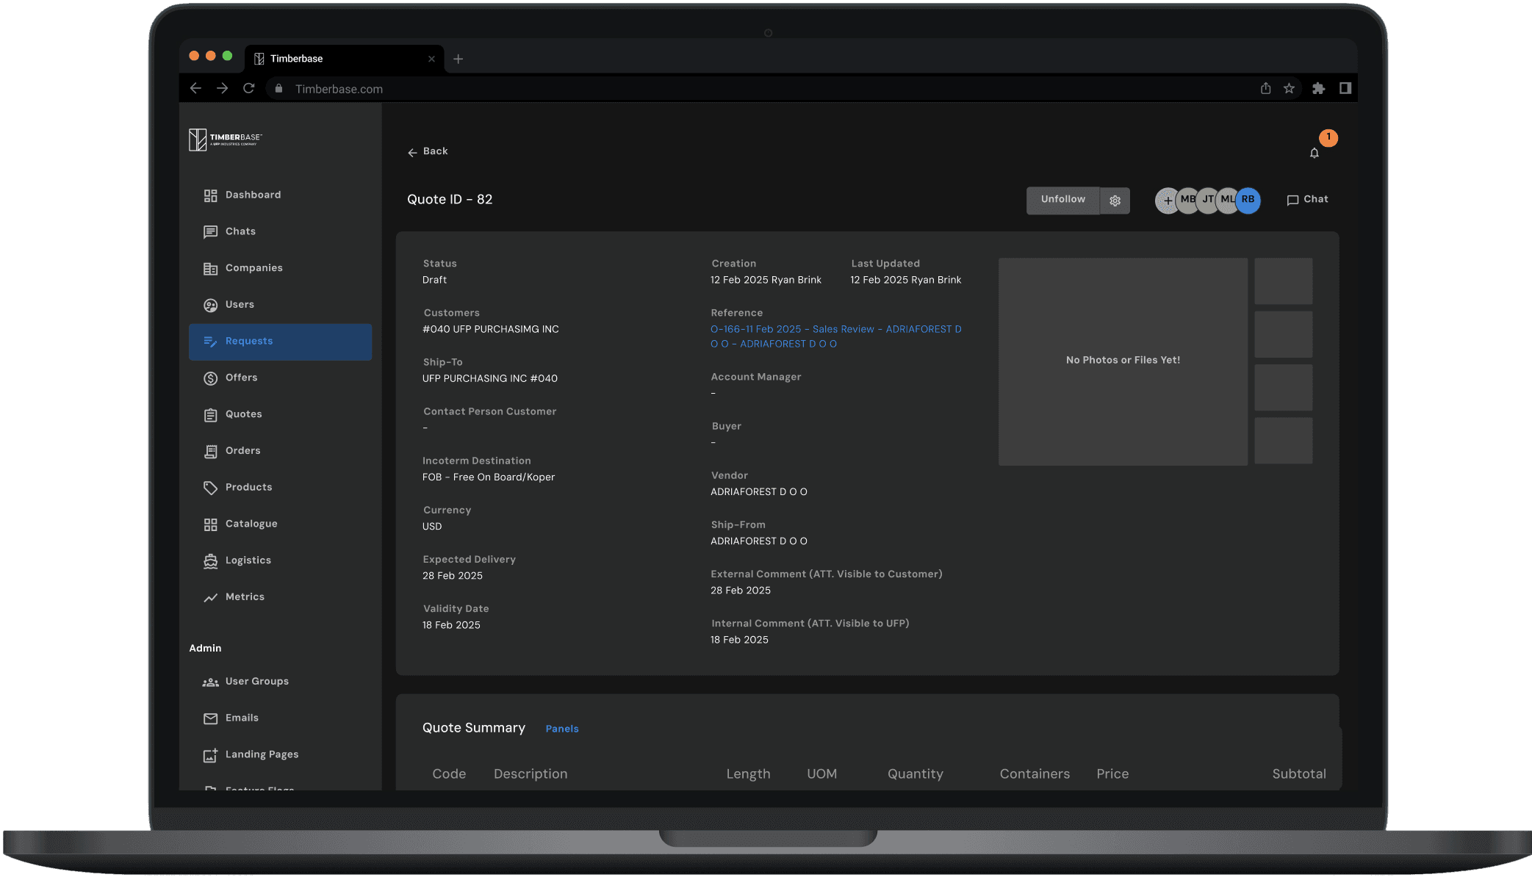This screenshot has width=1532, height=891.
Task: Click the browser extensions puzzle icon
Action: tap(1318, 89)
